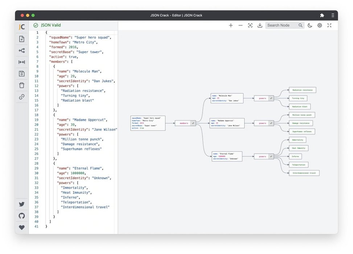Open the browser hamburger menu

(333, 15)
